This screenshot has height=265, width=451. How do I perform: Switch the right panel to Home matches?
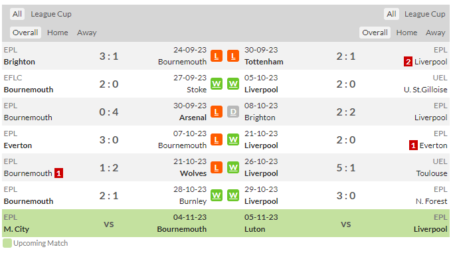coord(406,33)
